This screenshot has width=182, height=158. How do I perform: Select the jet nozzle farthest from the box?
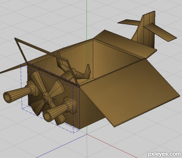tap(17, 94)
